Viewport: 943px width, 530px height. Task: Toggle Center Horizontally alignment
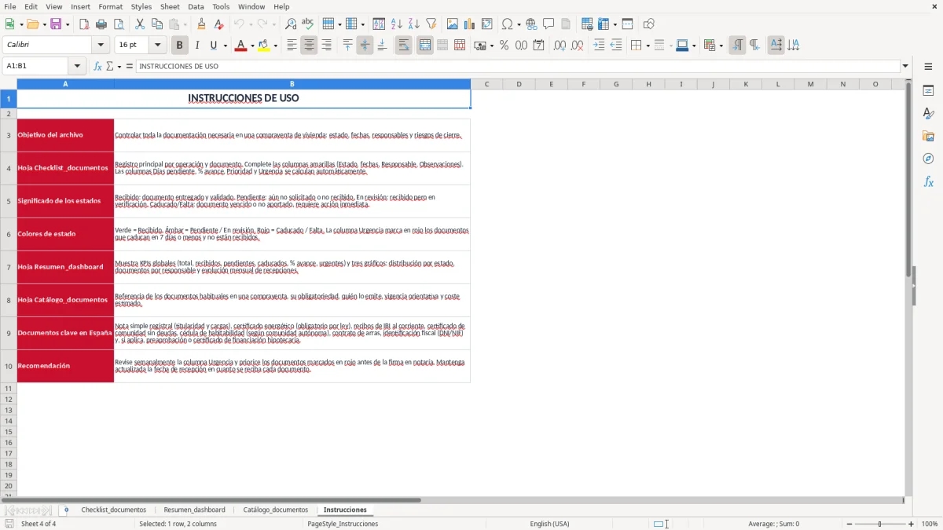[309, 46]
